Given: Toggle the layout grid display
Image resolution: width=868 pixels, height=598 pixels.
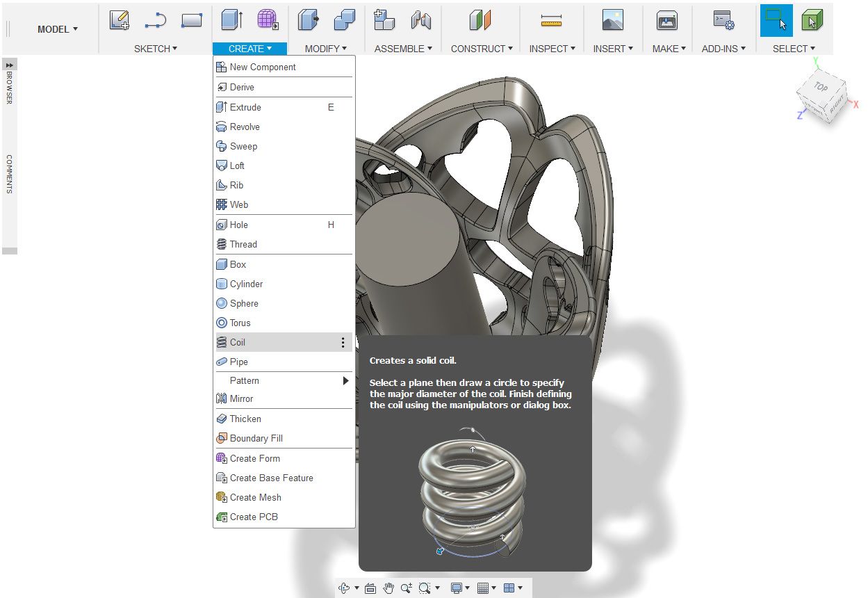Looking at the screenshot, I should coord(484,587).
